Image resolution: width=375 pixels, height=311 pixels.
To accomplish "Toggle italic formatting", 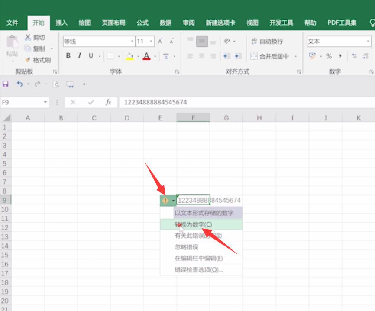I will 79,56.
